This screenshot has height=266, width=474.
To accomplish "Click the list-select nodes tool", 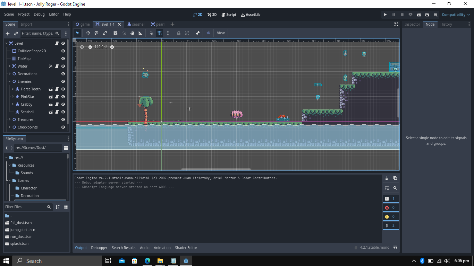I will (116, 33).
